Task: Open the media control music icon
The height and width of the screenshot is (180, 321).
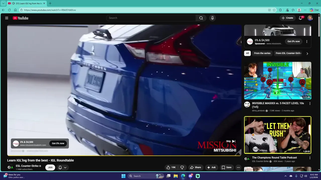Action: (287, 10)
